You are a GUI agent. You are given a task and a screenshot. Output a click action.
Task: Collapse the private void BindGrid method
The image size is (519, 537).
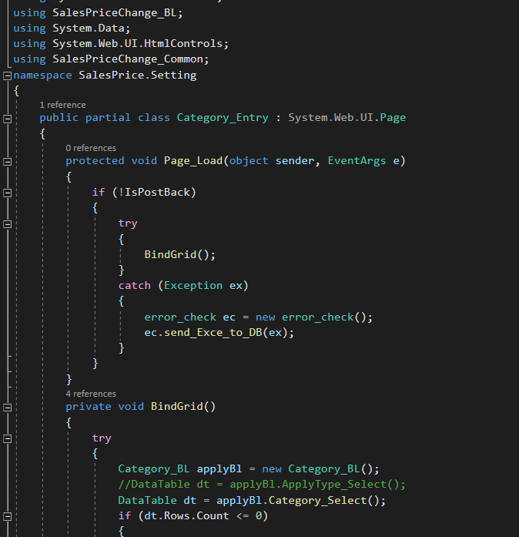point(7,408)
